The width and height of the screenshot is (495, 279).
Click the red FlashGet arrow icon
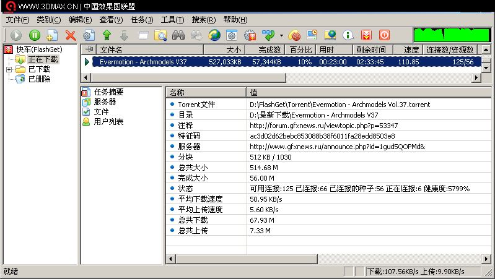[x=366, y=35]
